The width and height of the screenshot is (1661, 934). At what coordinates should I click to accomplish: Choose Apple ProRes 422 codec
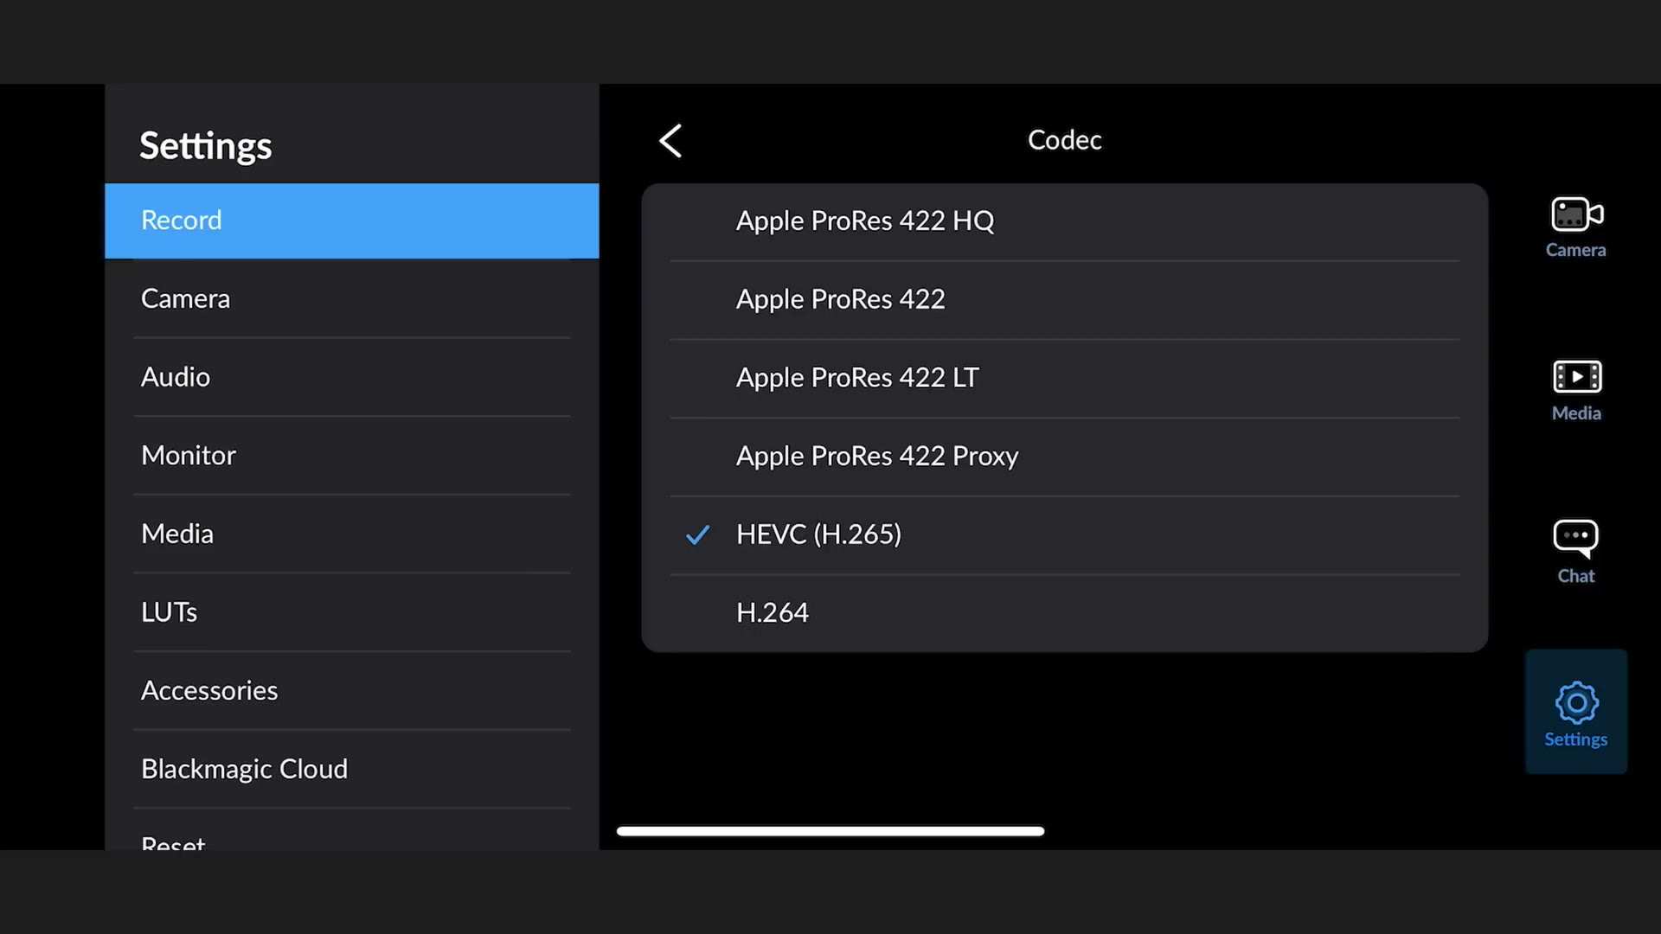tap(1064, 300)
